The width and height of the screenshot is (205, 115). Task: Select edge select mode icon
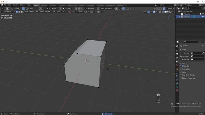click(19, 12)
